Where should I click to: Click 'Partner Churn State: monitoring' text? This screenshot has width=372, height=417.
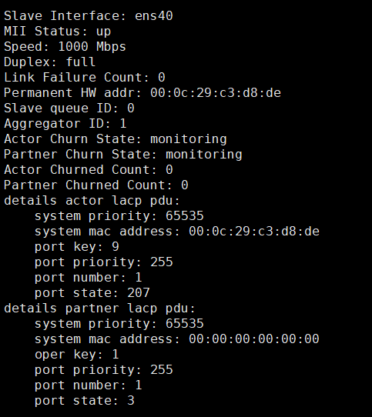point(123,155)
